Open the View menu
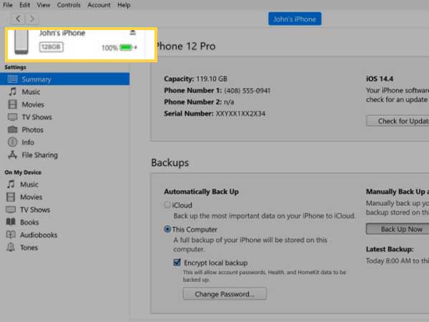Screen dimensions: 429x322 [x=44, y=5]
